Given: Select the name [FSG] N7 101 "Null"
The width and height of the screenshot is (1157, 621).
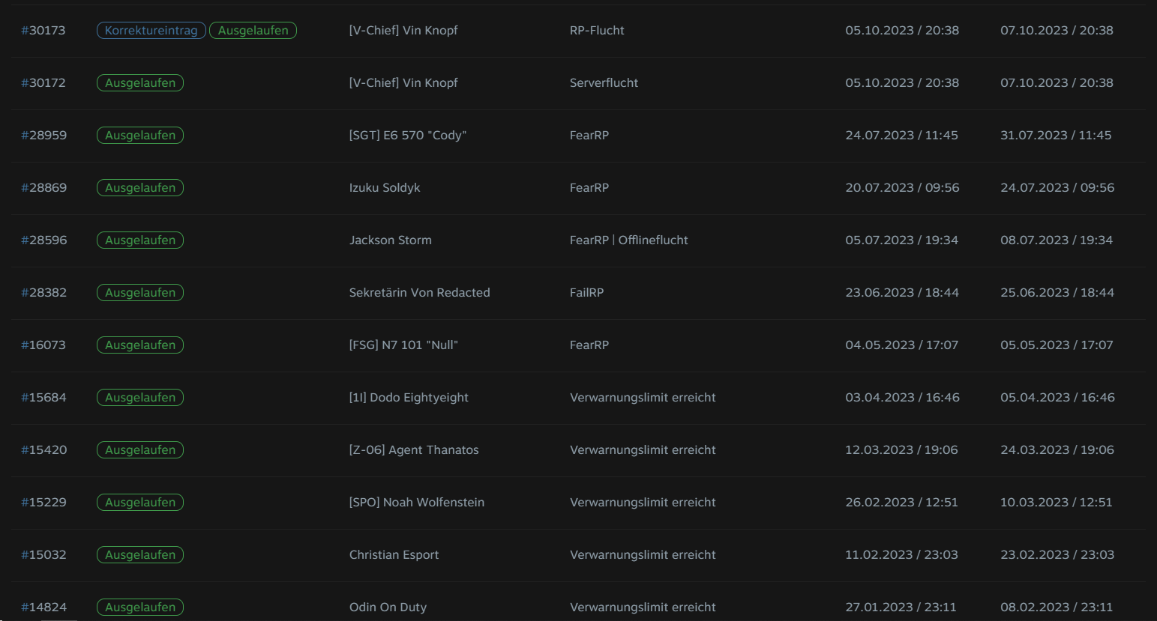Looking at the screenshot, I should coord(403,345).
